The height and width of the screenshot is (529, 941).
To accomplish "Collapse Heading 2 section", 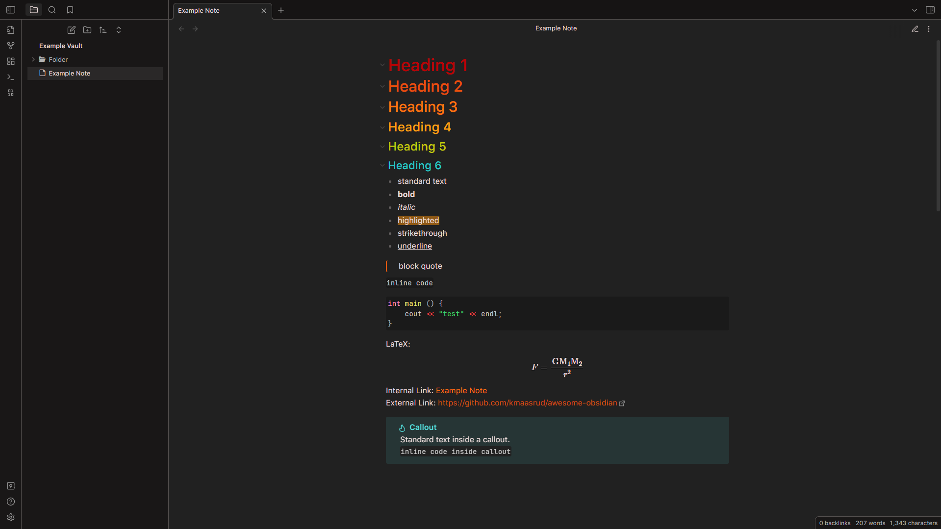I will [x=382, y=86].
